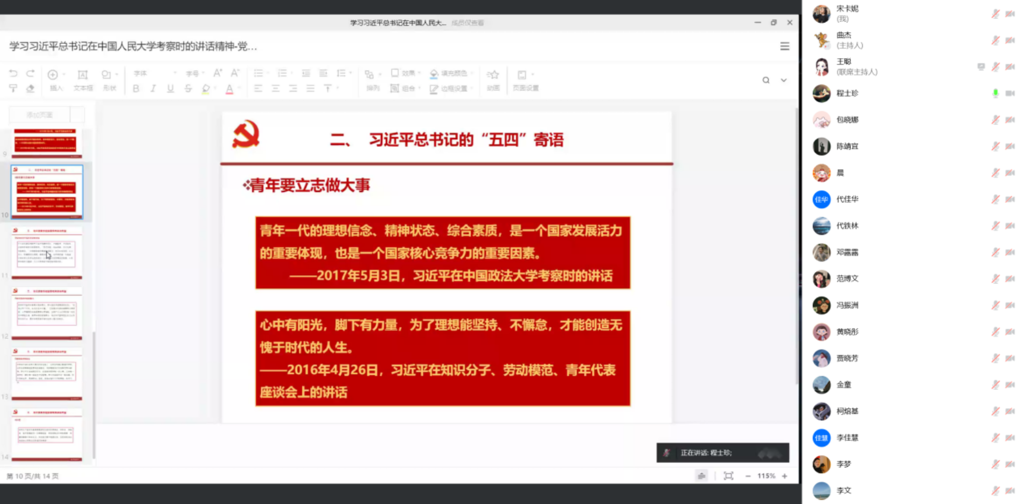Viewport: 1025px width, 504px height.
Task: Click the increase font size icon
Action: 217,73
